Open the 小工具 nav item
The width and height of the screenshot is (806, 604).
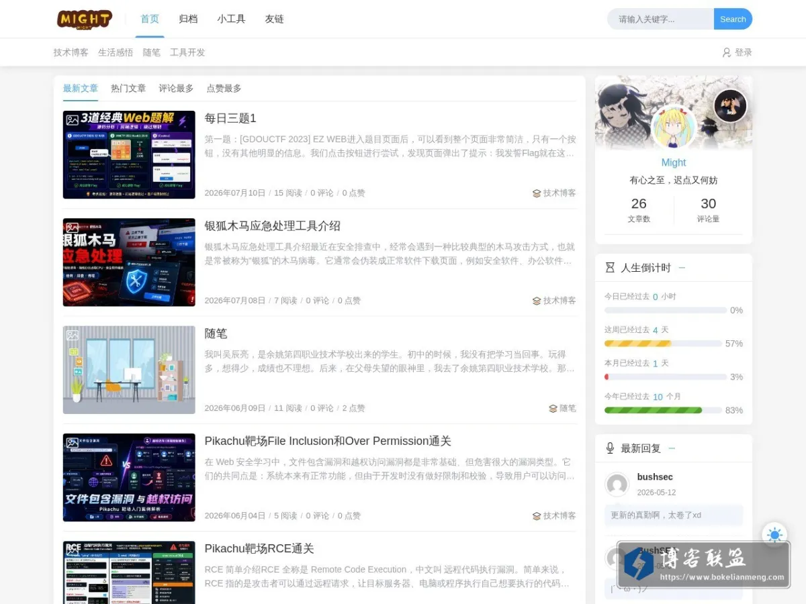(x=231, y=19)
